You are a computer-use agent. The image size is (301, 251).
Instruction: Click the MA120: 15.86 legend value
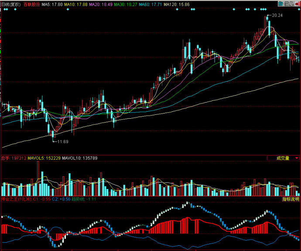coord(177,4)
